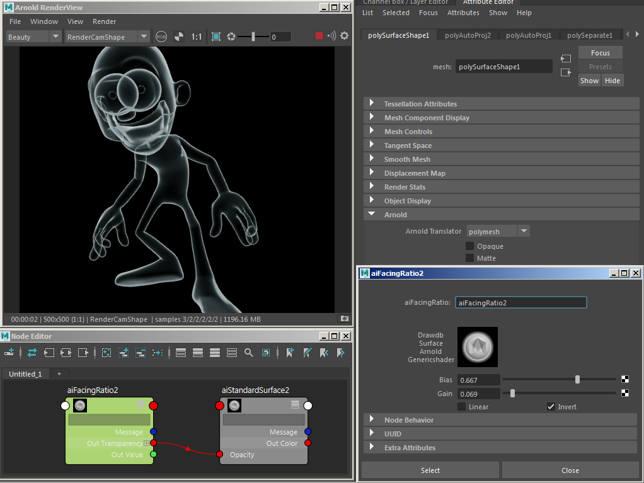
Task: Open RenderView settings gear icon
Action: [344, 36]
